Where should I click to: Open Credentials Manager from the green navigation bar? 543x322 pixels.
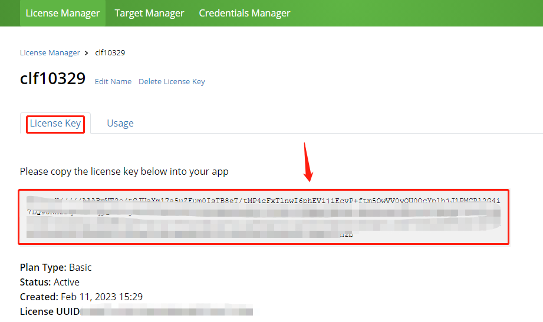pos(244,13)
